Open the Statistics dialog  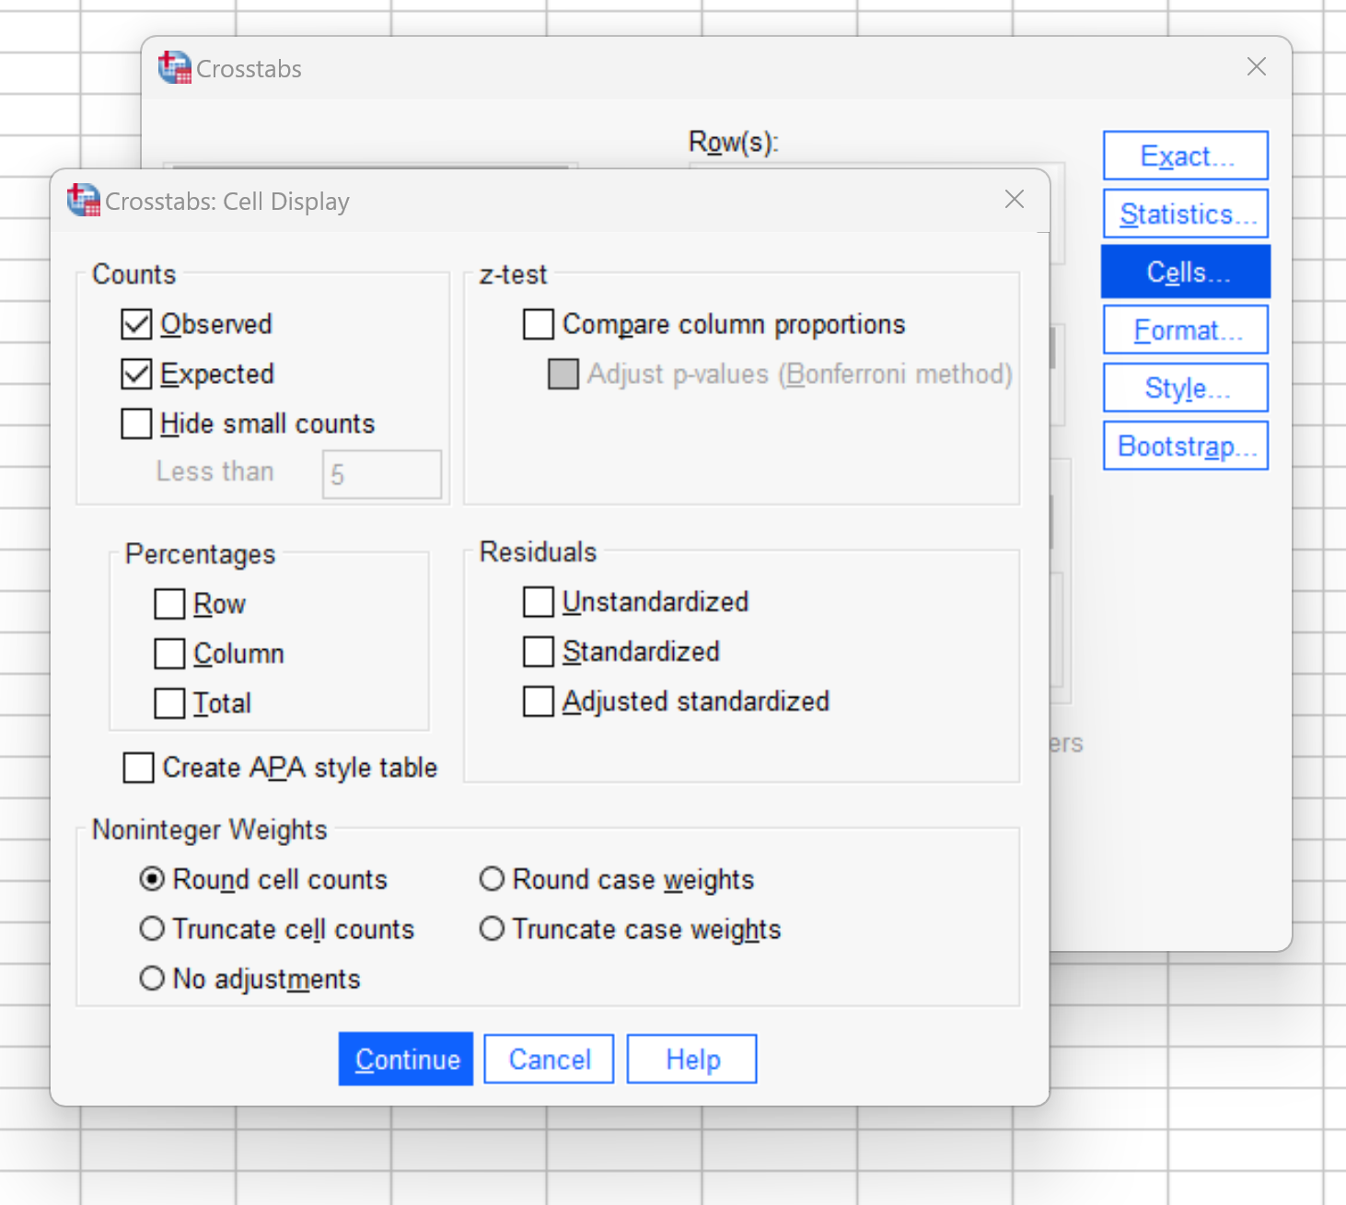pyautogui.click(x=1186, y=214)
